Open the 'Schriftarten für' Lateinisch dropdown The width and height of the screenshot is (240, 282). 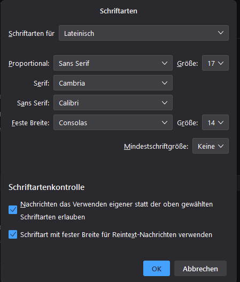(x=144, y=33)
